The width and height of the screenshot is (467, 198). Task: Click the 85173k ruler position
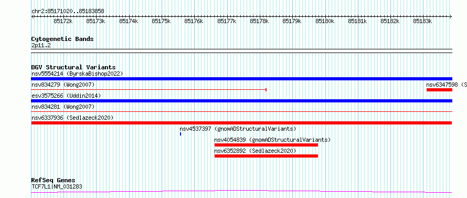[96, 21]
